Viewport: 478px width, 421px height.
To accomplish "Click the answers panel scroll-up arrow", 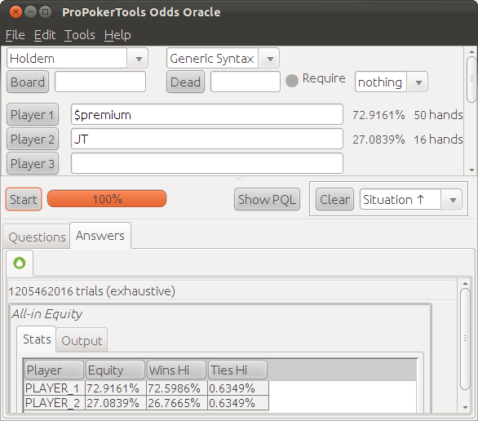I will (x=465, y=283).
